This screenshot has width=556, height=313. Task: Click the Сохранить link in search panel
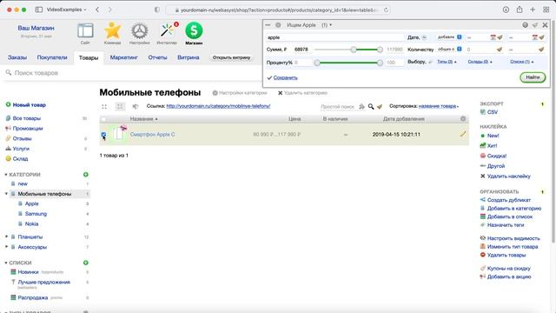286,77
